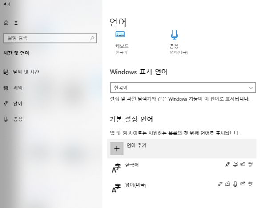Click the language icon in sidebar

click(6, 103)
